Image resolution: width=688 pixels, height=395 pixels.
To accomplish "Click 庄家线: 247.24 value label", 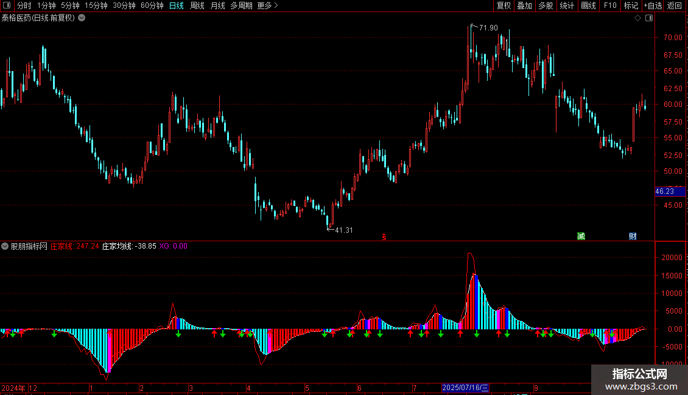I will [75, 246].
